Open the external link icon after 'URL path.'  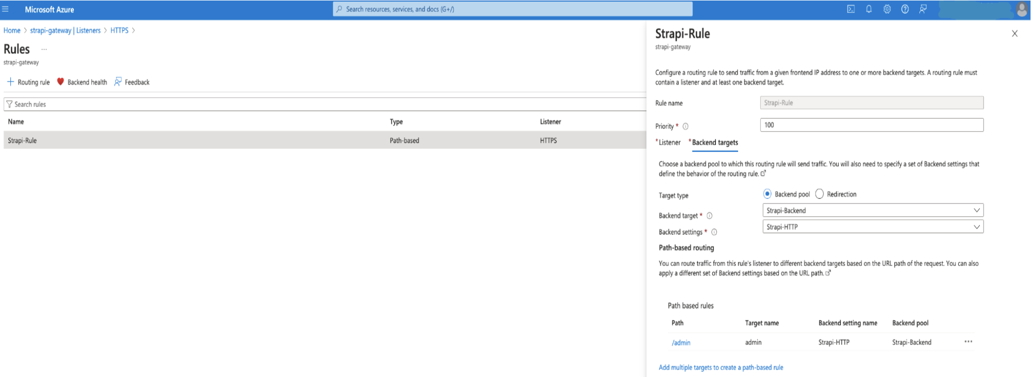tap(828, 273)
